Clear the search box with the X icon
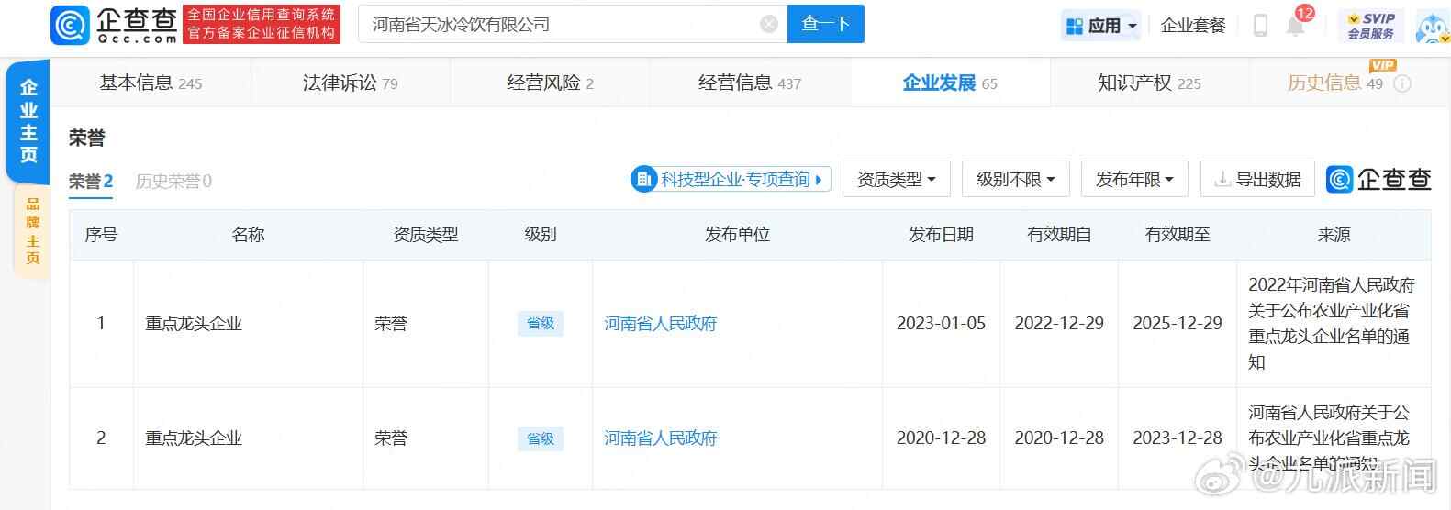Viewport: 1451px width, 510px height. pos(769,25)
